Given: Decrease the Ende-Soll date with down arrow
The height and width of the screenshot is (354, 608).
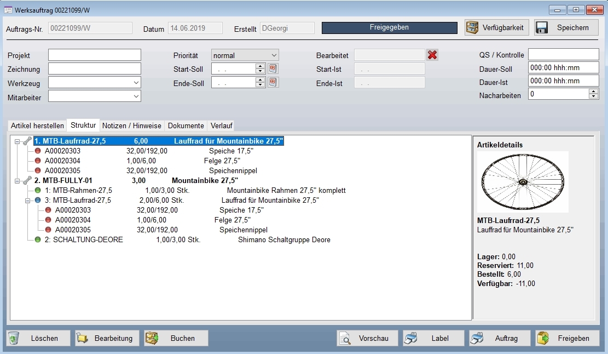Looking at the screenshot, I should [x=260, y=85].
